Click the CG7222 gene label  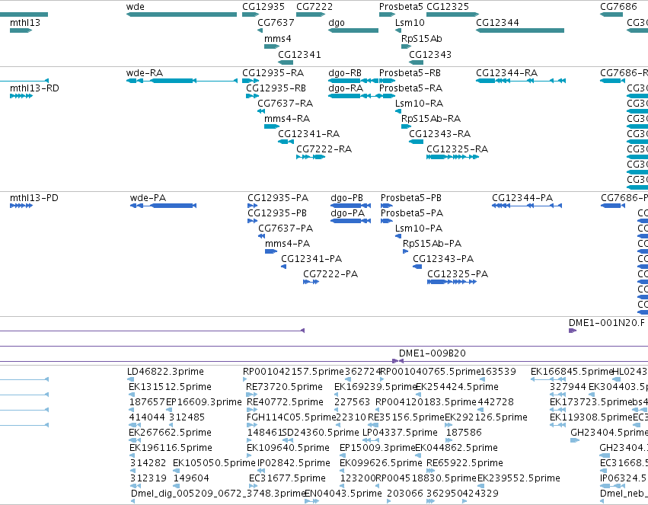pos(314,7)
